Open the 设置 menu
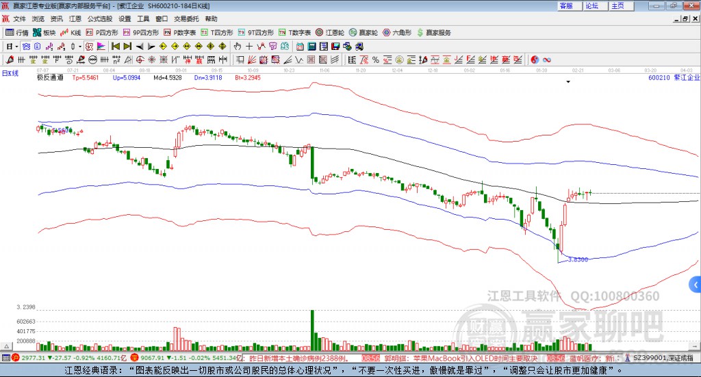Screen dimensions: 701x377 (x=125, y=18)
